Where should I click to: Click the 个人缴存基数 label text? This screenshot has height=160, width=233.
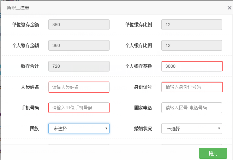[x=138, y=66]
